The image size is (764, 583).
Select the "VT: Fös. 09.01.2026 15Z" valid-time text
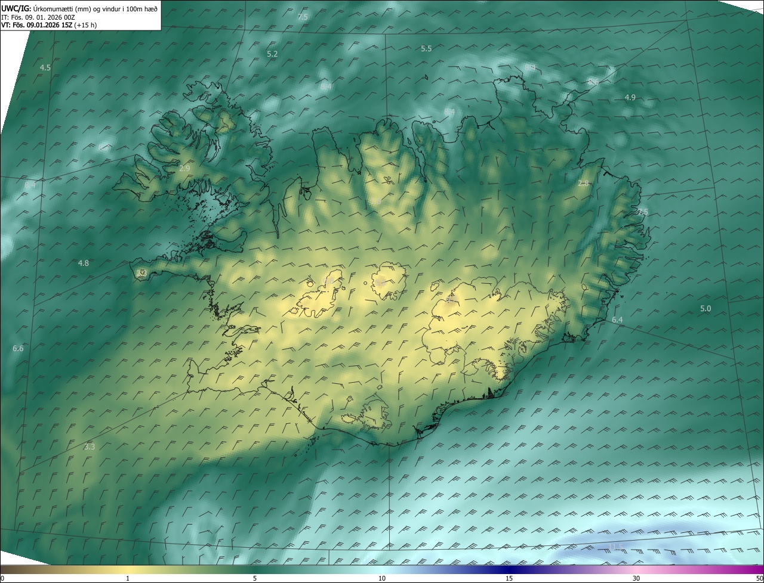36,25
